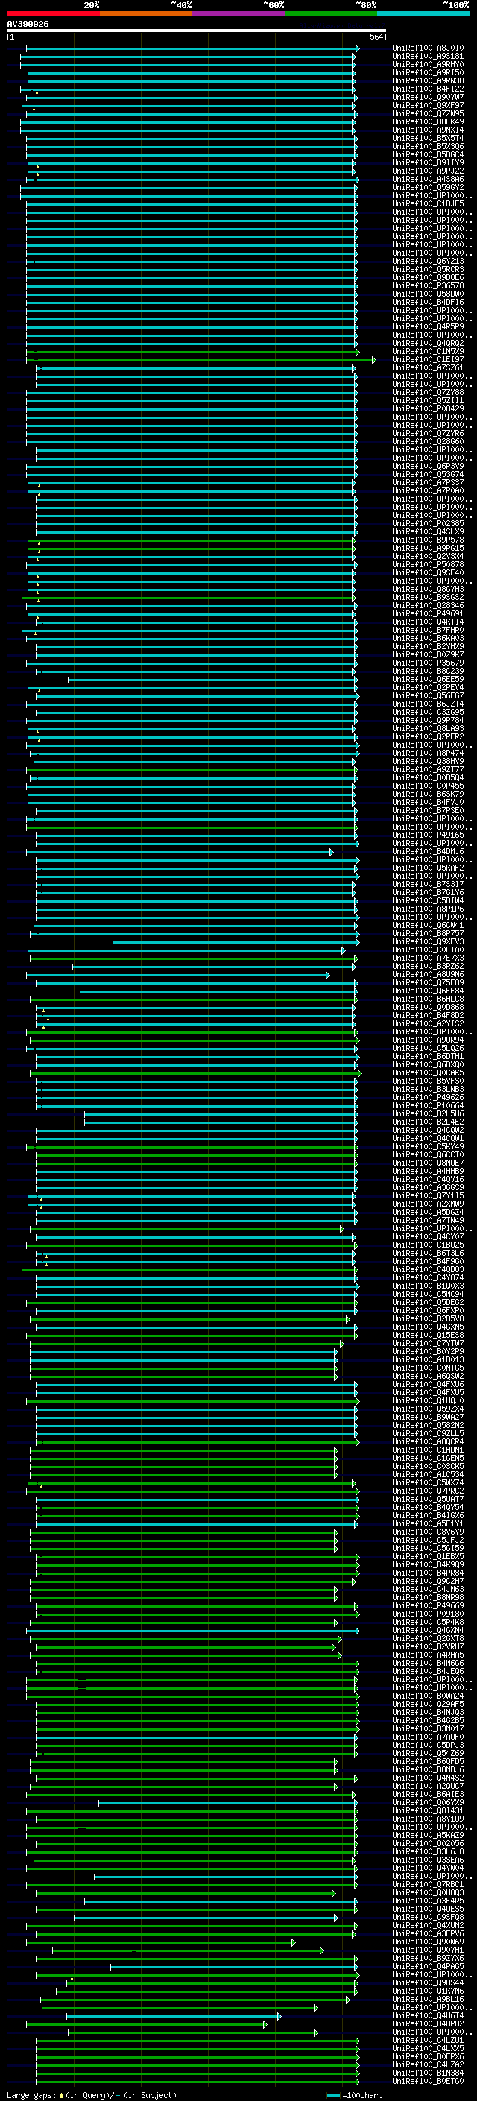Select hit label UniRef100_B4FI22
This screenshot has height=2101, width=477.
[x=428, y=89]
